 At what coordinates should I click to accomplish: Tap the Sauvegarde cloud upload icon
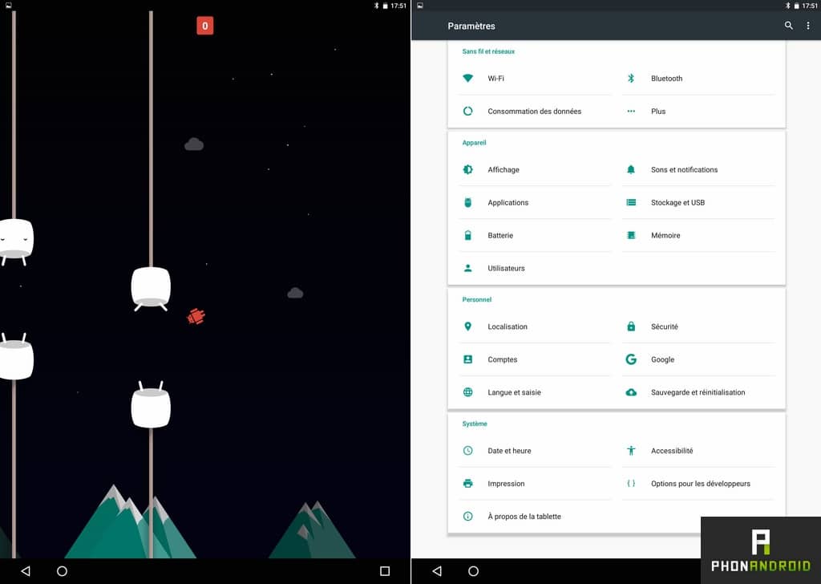click(631, 392)
